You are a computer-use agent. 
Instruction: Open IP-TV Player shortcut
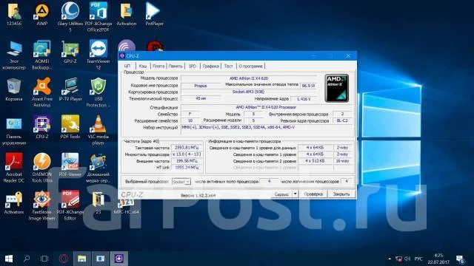pyautogui.click(x=70, y=90)
